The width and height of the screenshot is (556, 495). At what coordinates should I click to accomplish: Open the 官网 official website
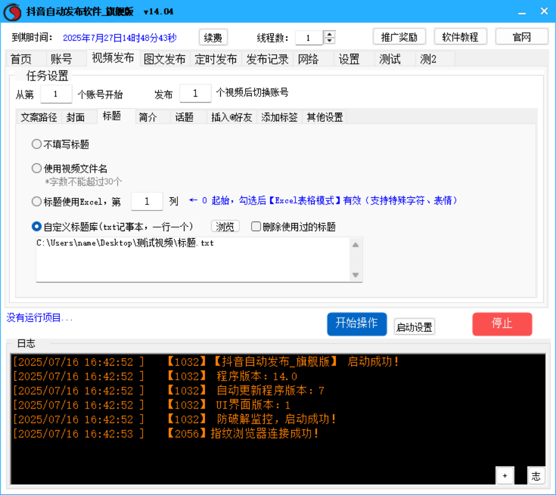click(522, 37)
